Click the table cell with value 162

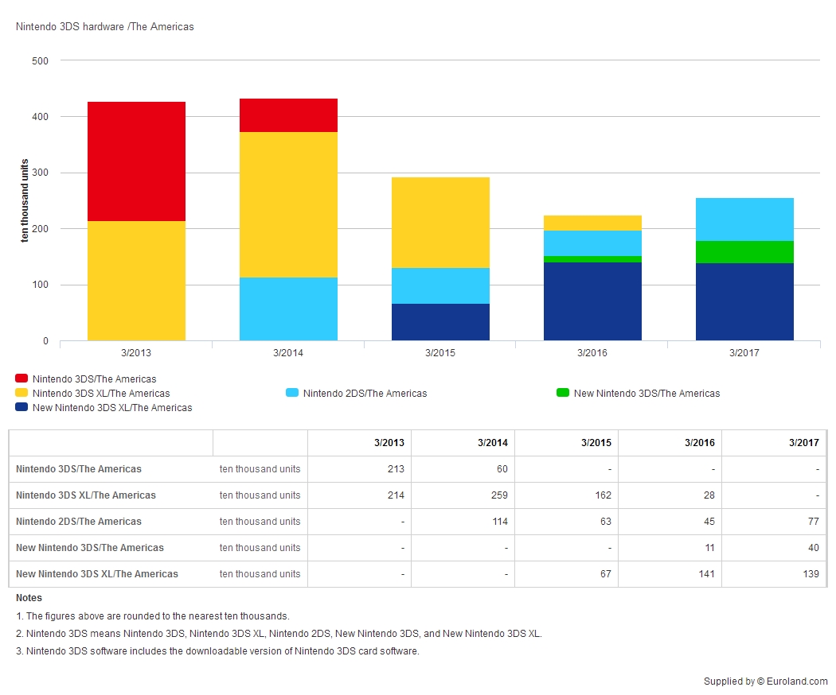566,495
